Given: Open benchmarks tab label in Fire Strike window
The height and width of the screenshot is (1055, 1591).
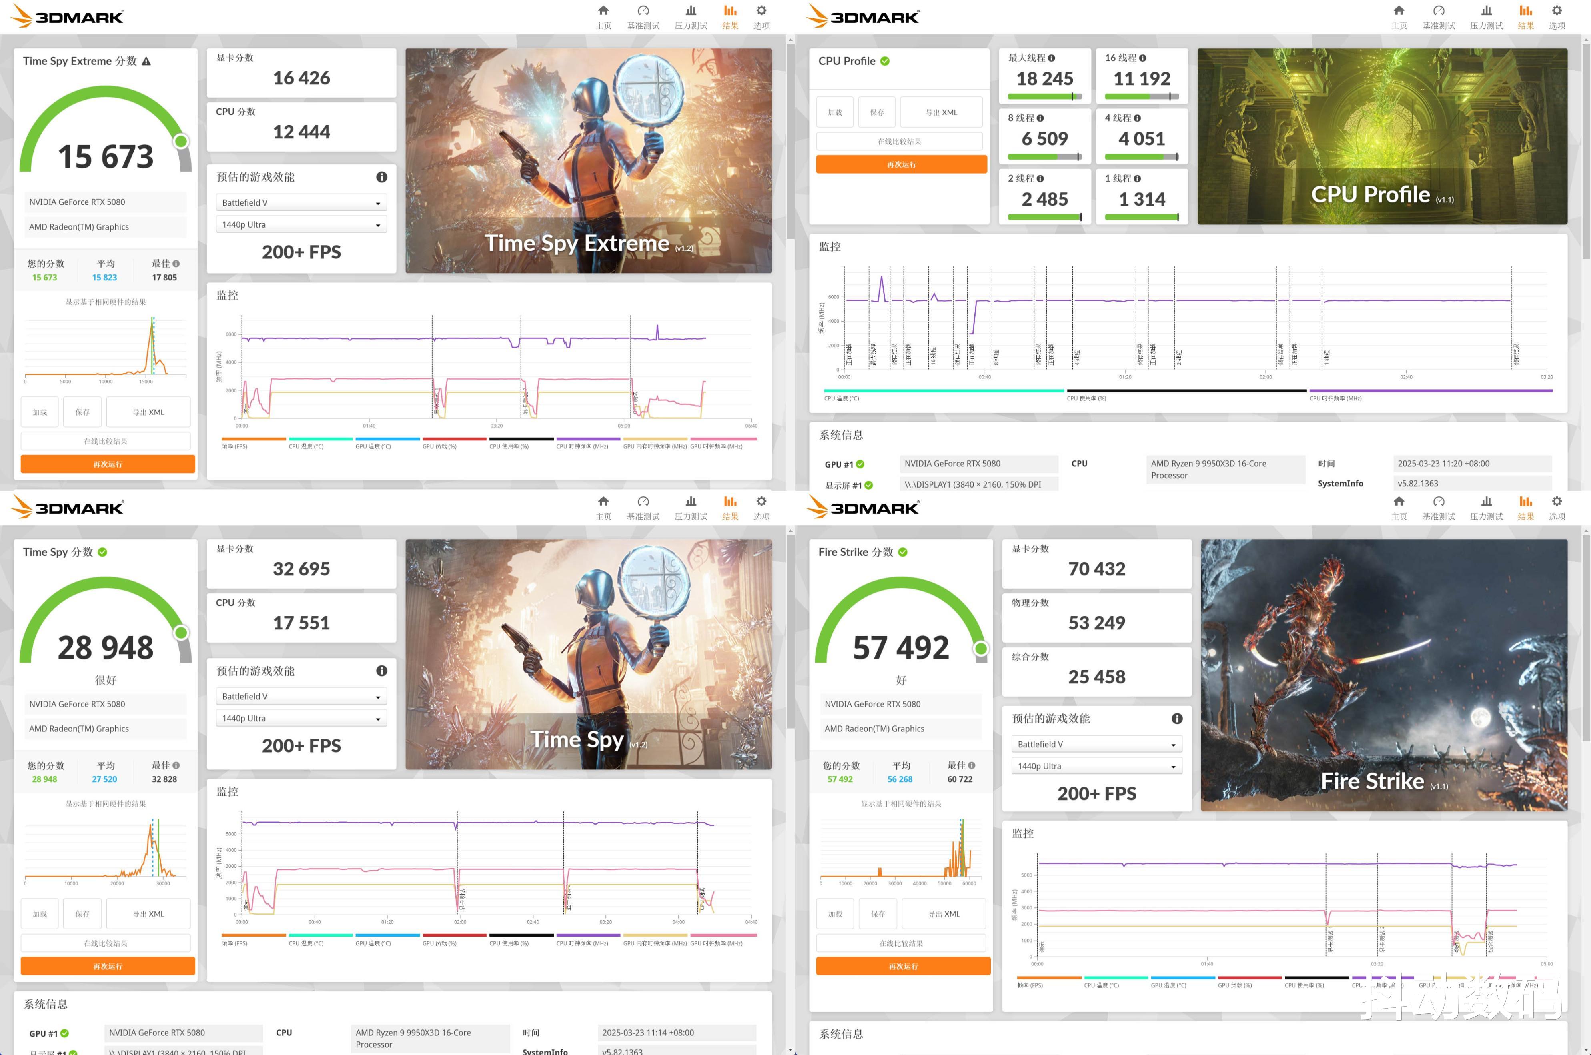Looking at the screenshot, I should click(1438, 517).
